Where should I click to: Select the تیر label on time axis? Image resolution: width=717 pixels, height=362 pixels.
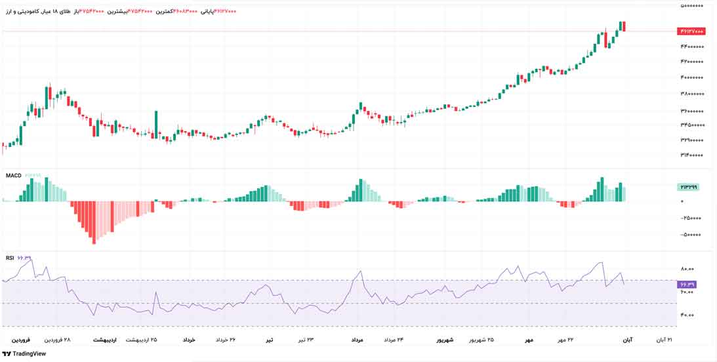coord(269,340)
